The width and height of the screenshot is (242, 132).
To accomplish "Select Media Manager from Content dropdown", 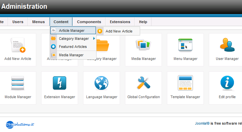I will point(73,55).
